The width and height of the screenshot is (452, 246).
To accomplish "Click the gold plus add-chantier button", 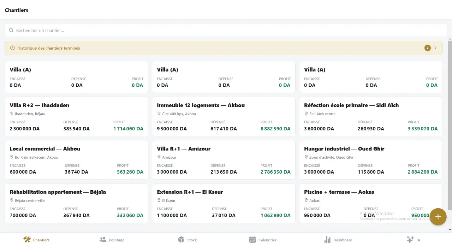I will click(438, 217).
